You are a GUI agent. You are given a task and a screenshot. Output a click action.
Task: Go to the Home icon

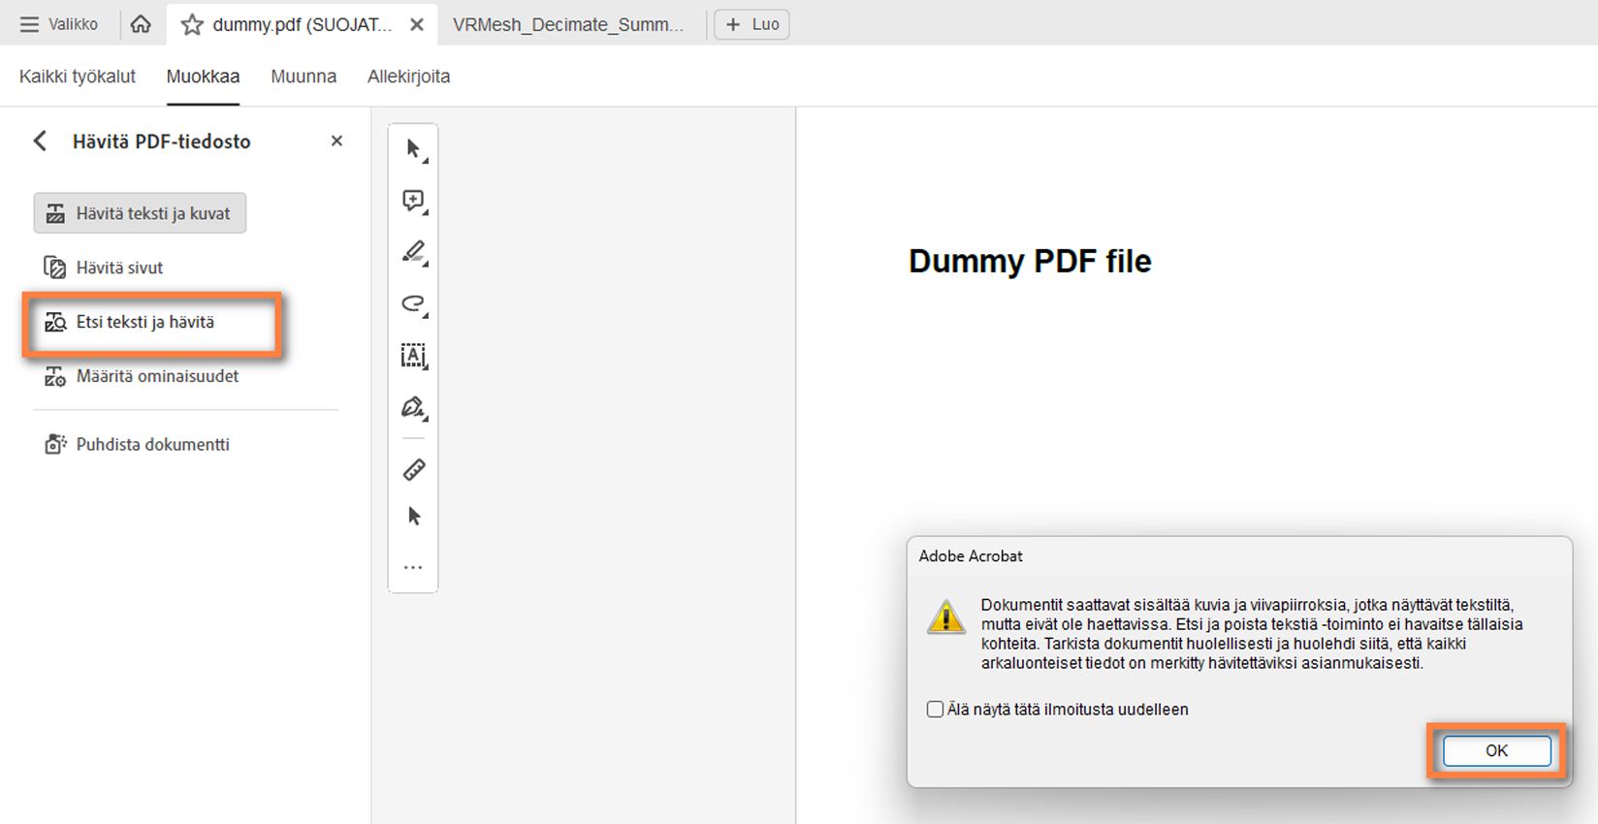141,24
